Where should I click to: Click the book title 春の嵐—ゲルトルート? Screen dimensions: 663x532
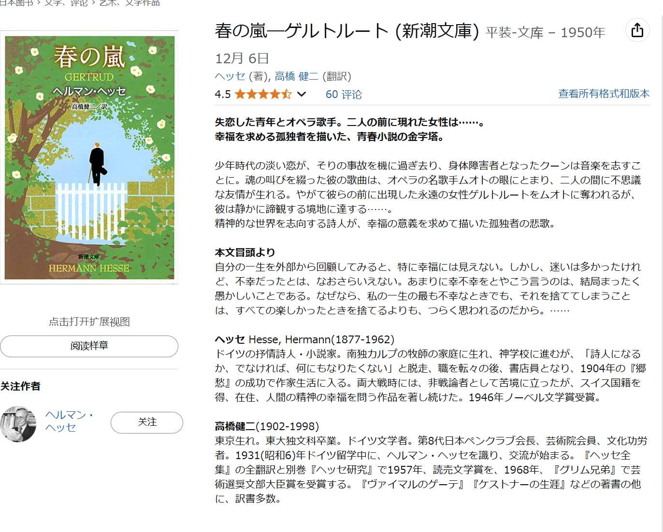[x=302, y=31]
